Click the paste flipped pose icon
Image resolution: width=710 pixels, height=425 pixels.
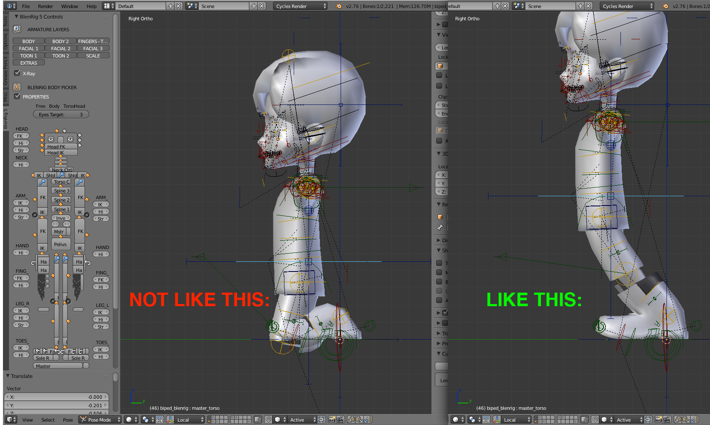(367, 420)
